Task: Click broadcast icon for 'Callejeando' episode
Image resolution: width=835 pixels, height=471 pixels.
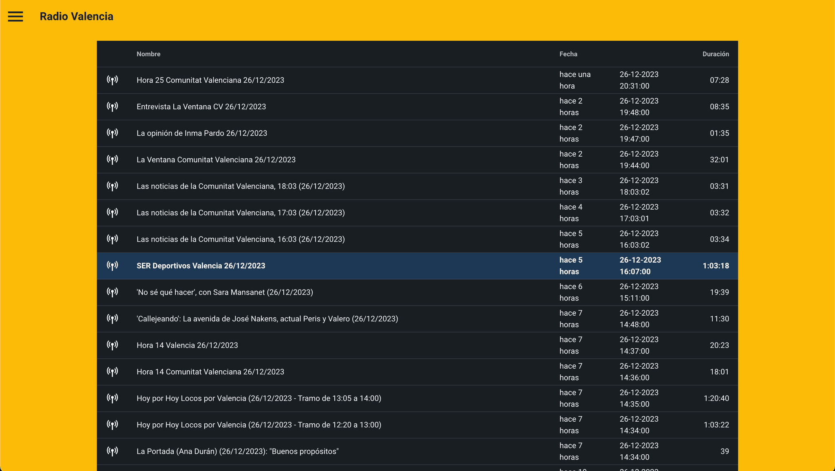Action: 113,319
